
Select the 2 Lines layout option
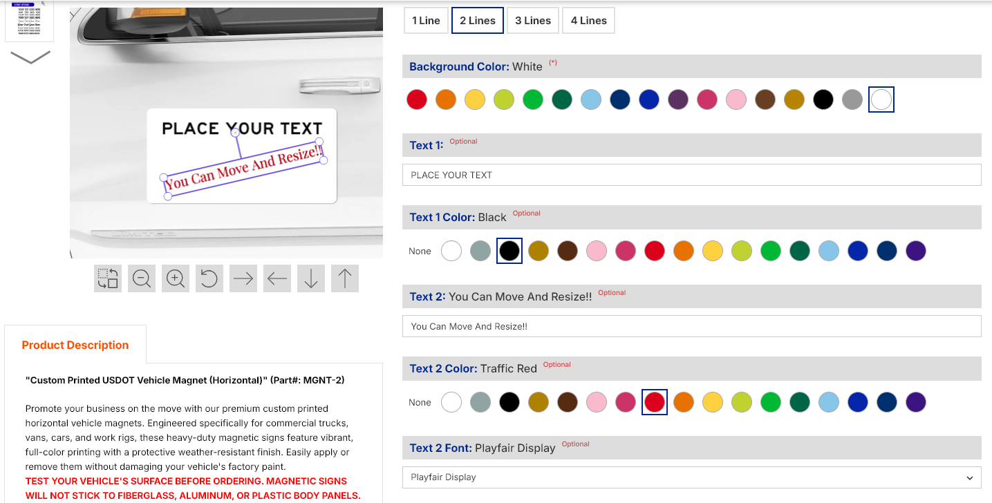(x=478, y=21)
